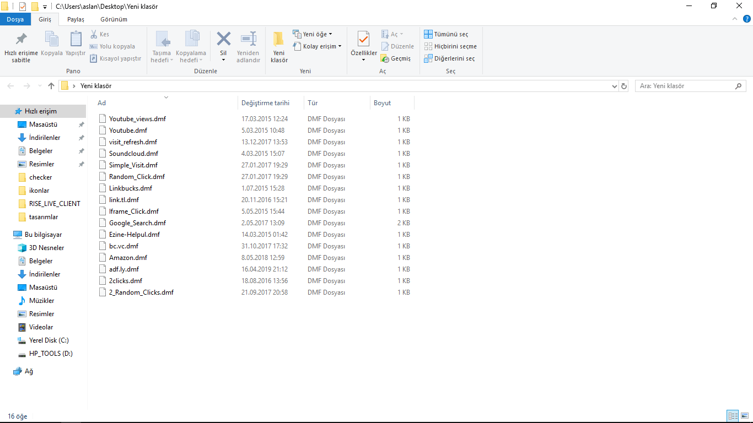Select file Amazon.dmf

pos(128,257)
